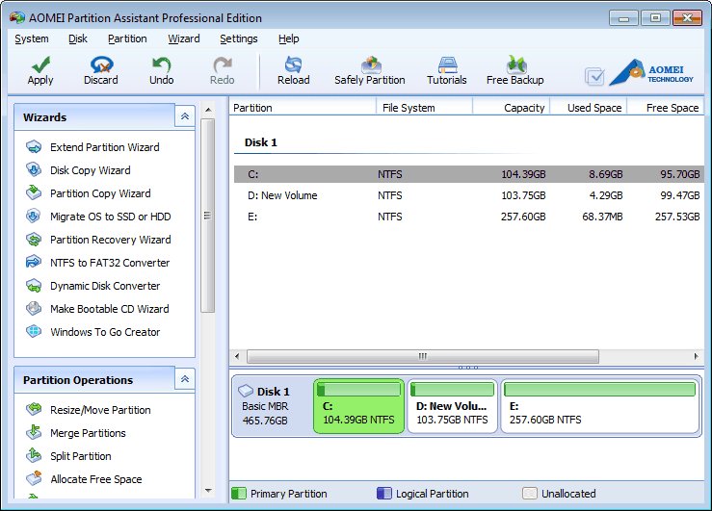Collapse the Wizards panel

[x=185, y=116]
